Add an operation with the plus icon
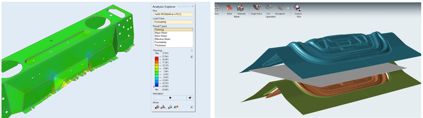This screenshot has width=423, height=118. [288, 8]
